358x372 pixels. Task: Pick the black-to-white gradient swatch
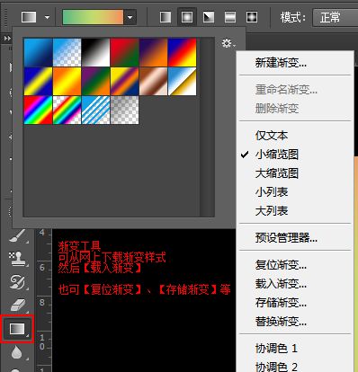click(x=95, y=52)
